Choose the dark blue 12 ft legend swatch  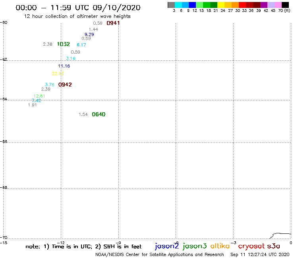pyautogui.click(x=192, y=5)
